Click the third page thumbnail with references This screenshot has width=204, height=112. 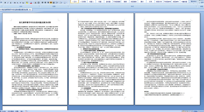click(x=167, y=59)
